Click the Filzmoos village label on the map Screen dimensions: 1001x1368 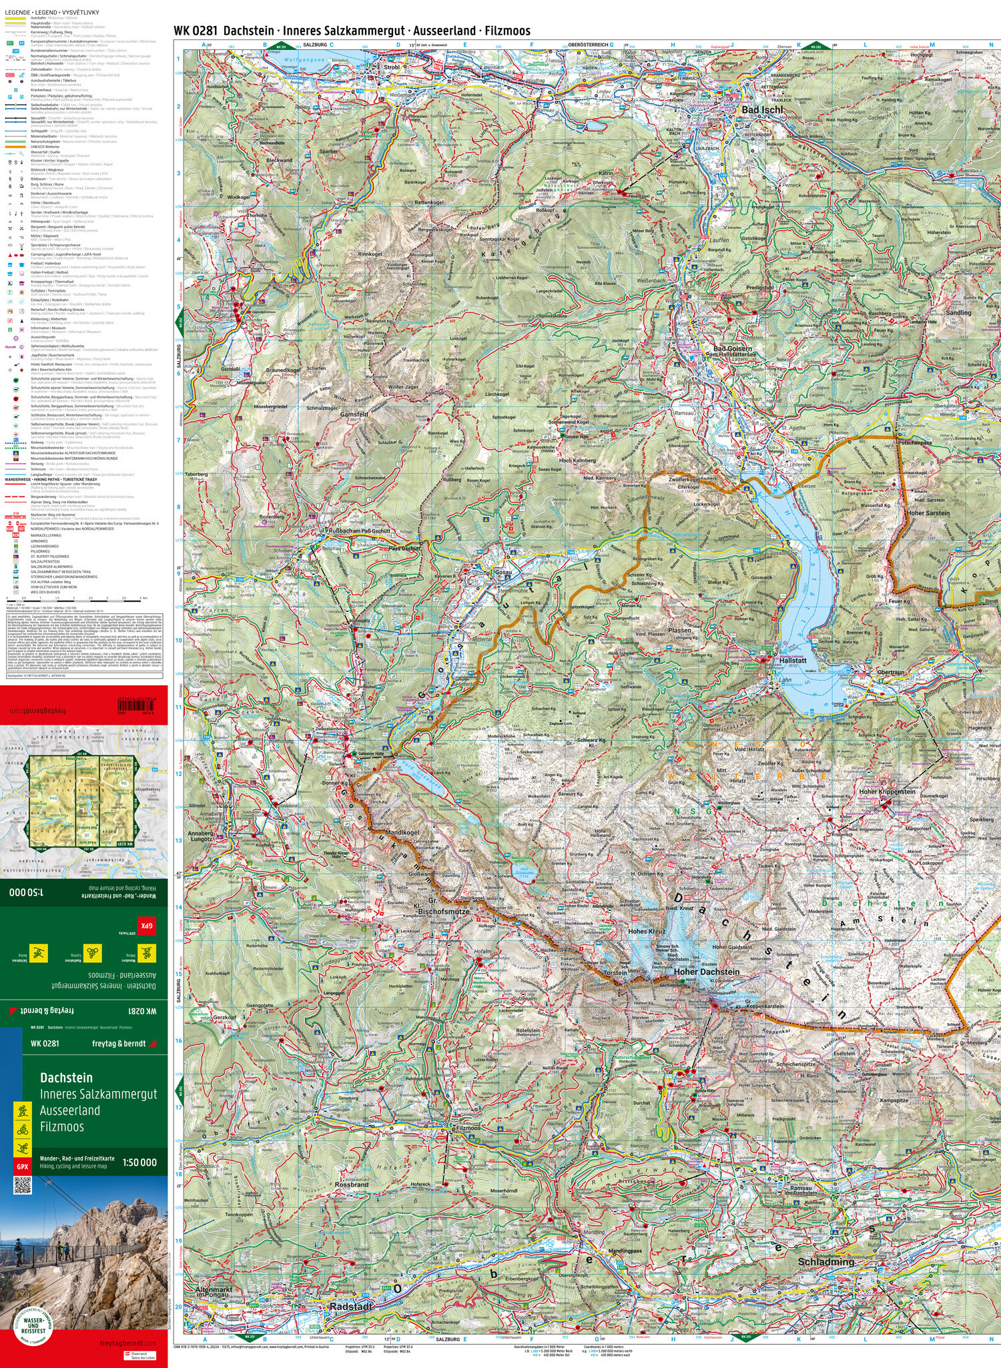467,1127
